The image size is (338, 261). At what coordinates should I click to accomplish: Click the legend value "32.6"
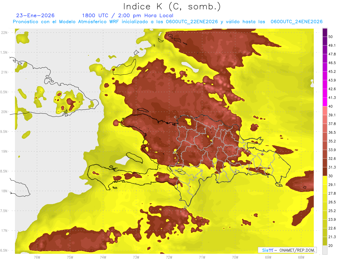[x=332, y=159]
